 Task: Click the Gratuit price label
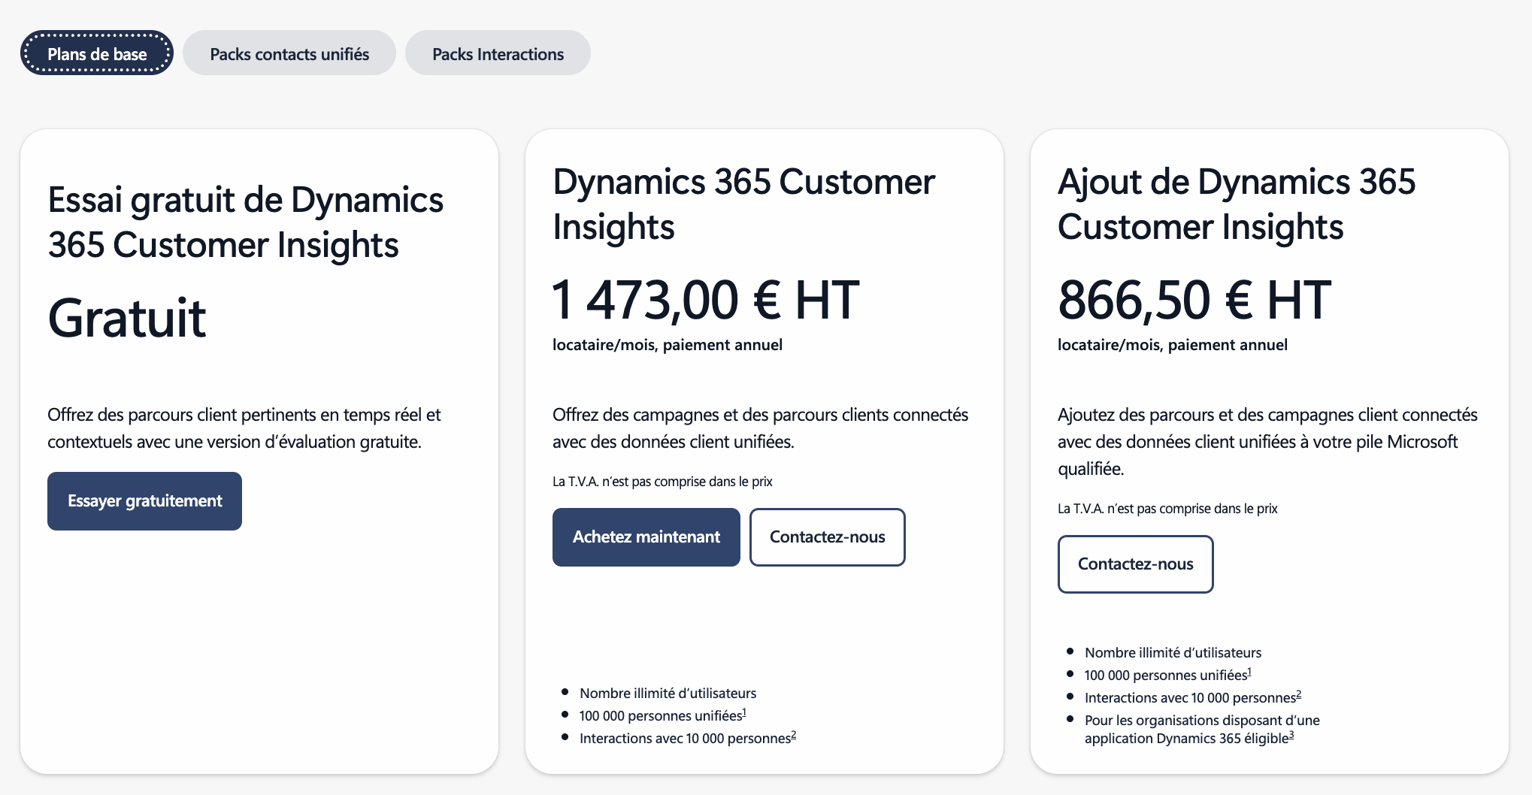126,319
